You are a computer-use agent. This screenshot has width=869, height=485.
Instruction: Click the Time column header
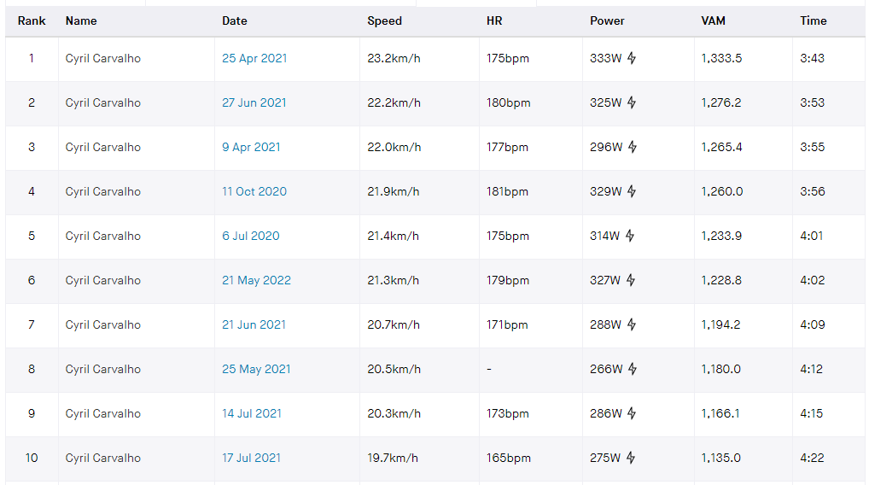(813, 20)
